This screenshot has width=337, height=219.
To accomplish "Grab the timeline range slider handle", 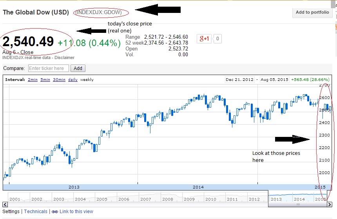I will point(298,205).
